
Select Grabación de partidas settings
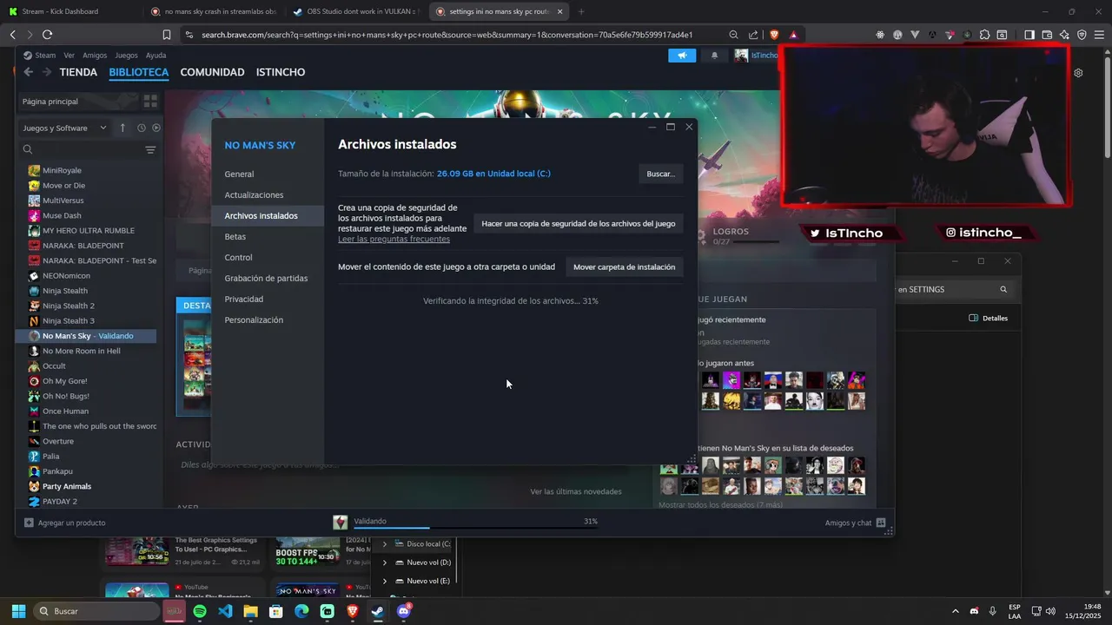[x=266, y=279]
